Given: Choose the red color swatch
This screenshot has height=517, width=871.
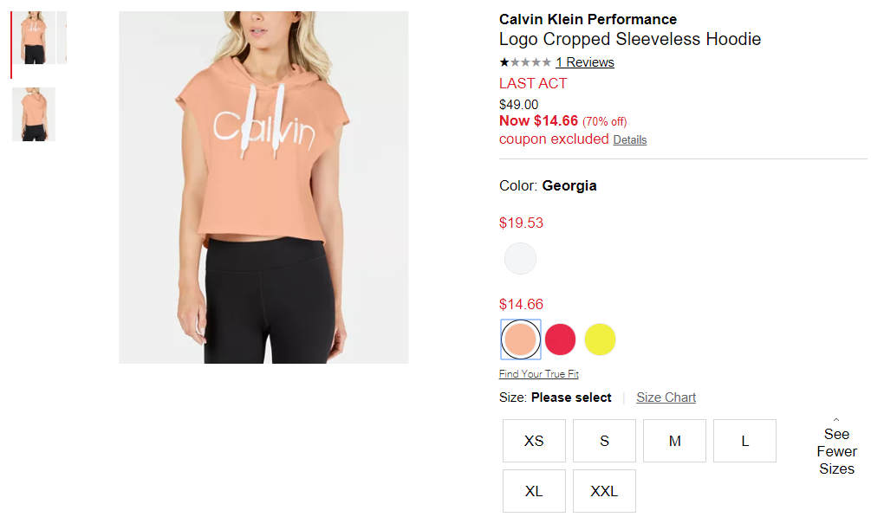Looking at the screenshot, I should click(560, 339).
